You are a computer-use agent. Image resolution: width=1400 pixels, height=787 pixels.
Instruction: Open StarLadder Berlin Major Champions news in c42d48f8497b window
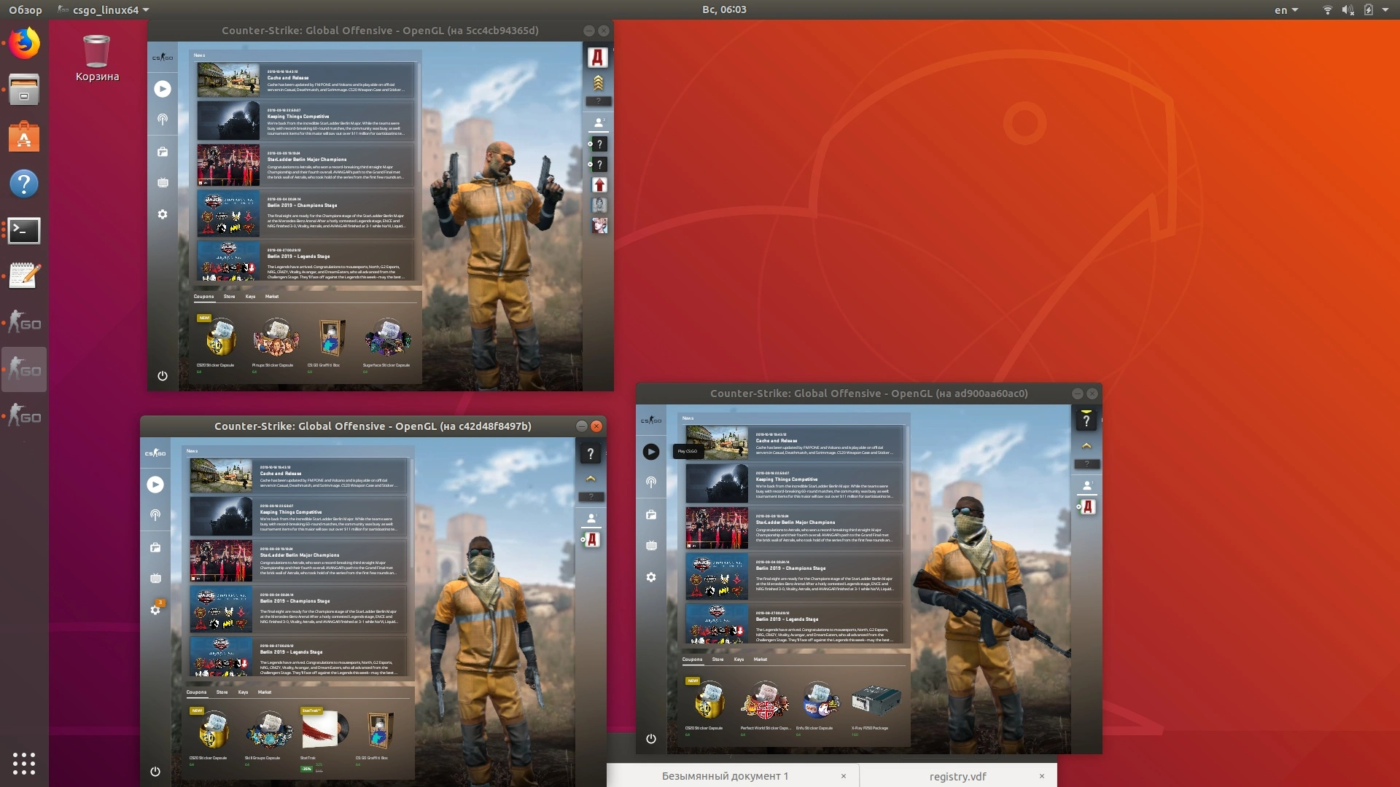point(298,560)
